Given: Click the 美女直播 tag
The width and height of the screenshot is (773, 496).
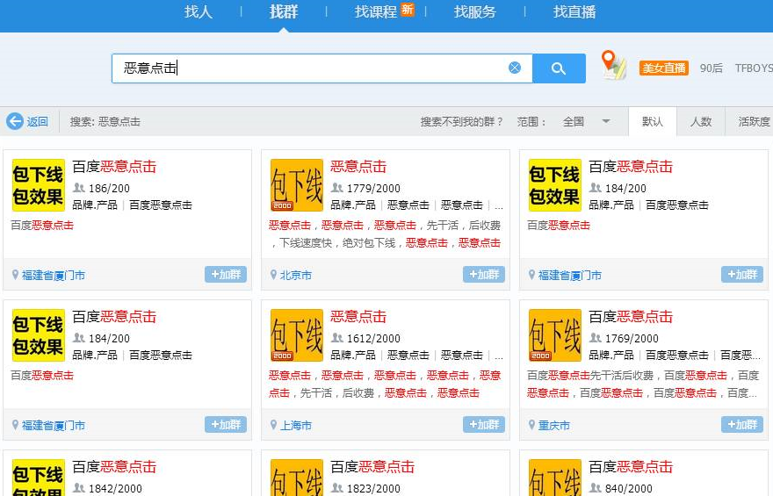Looking at the screenshot, I should coord(664,68).
